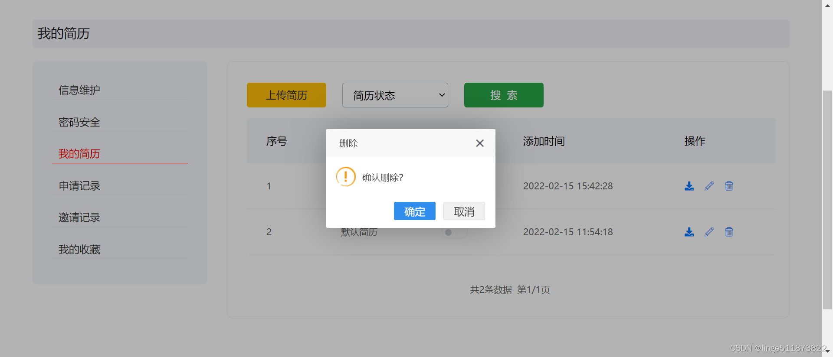Click the 删除 dialog title

(x=348, y=143)
